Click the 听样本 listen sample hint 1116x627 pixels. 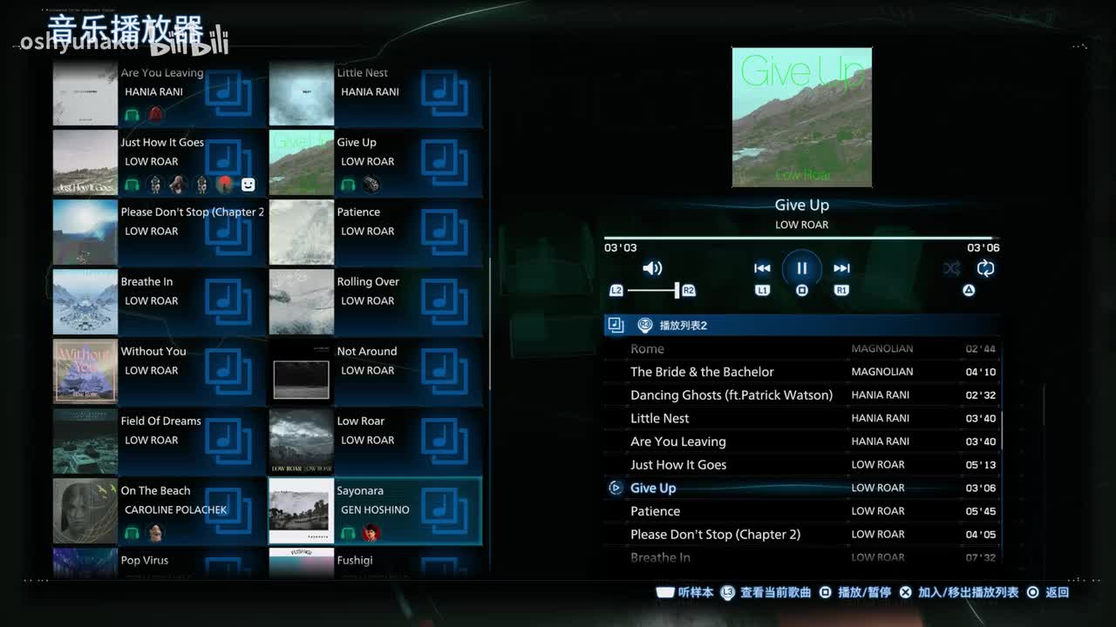pyautogui.click(x=684, y=592)
